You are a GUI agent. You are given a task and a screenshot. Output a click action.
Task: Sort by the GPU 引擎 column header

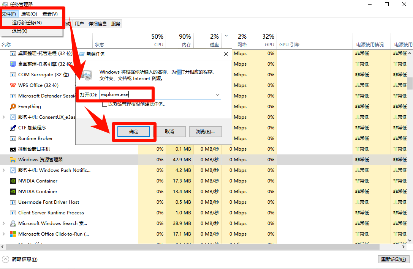(x=315, y=41)
